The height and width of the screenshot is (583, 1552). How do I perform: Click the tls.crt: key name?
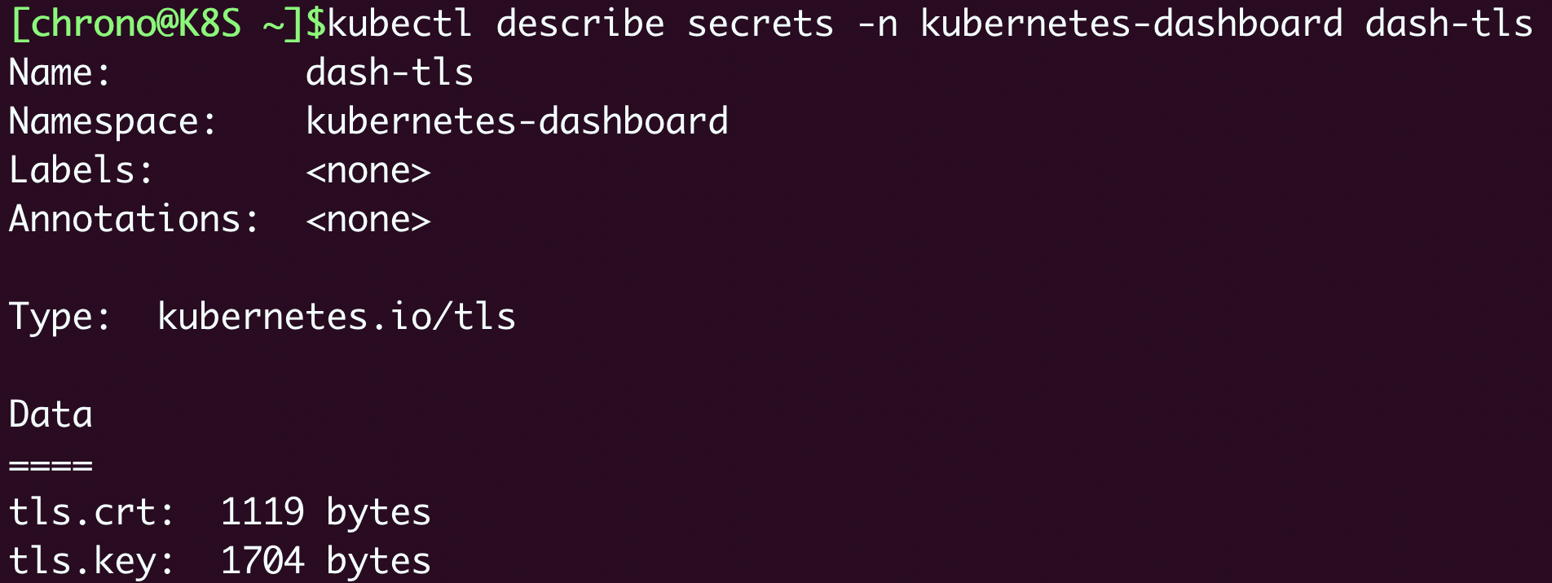click(x=91, y=512)
